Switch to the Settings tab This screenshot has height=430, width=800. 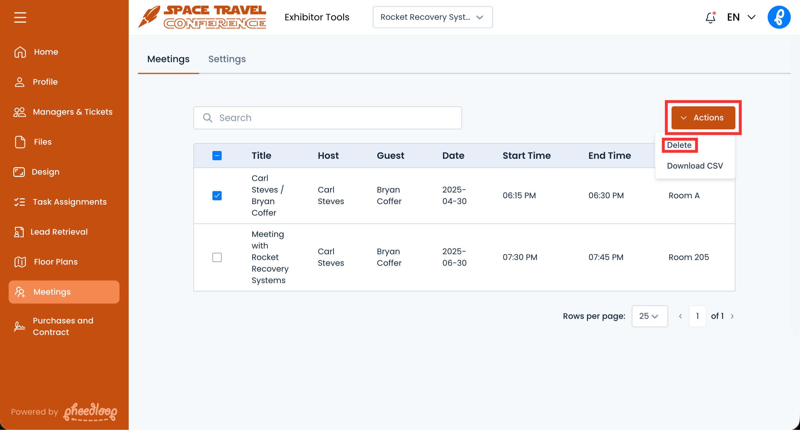click(227, 59)
